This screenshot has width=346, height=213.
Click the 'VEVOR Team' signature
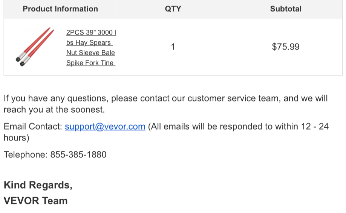[36, 201]
